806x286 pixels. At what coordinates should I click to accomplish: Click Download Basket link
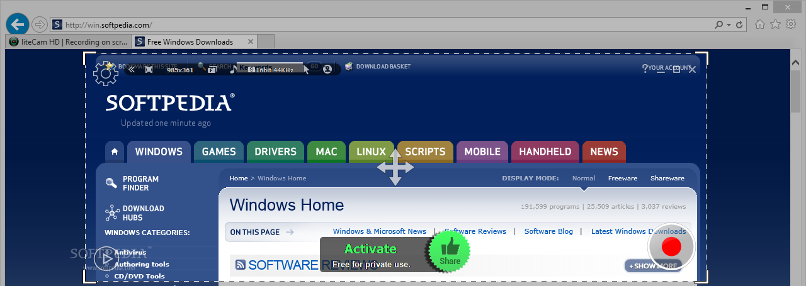[x=378, y=67]
